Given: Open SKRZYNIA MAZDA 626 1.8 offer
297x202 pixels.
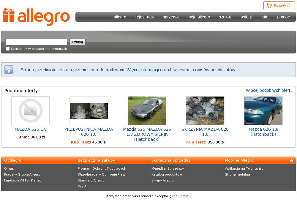Looking at the screenshot, I should pyautogui.click(x=205, y=132).
